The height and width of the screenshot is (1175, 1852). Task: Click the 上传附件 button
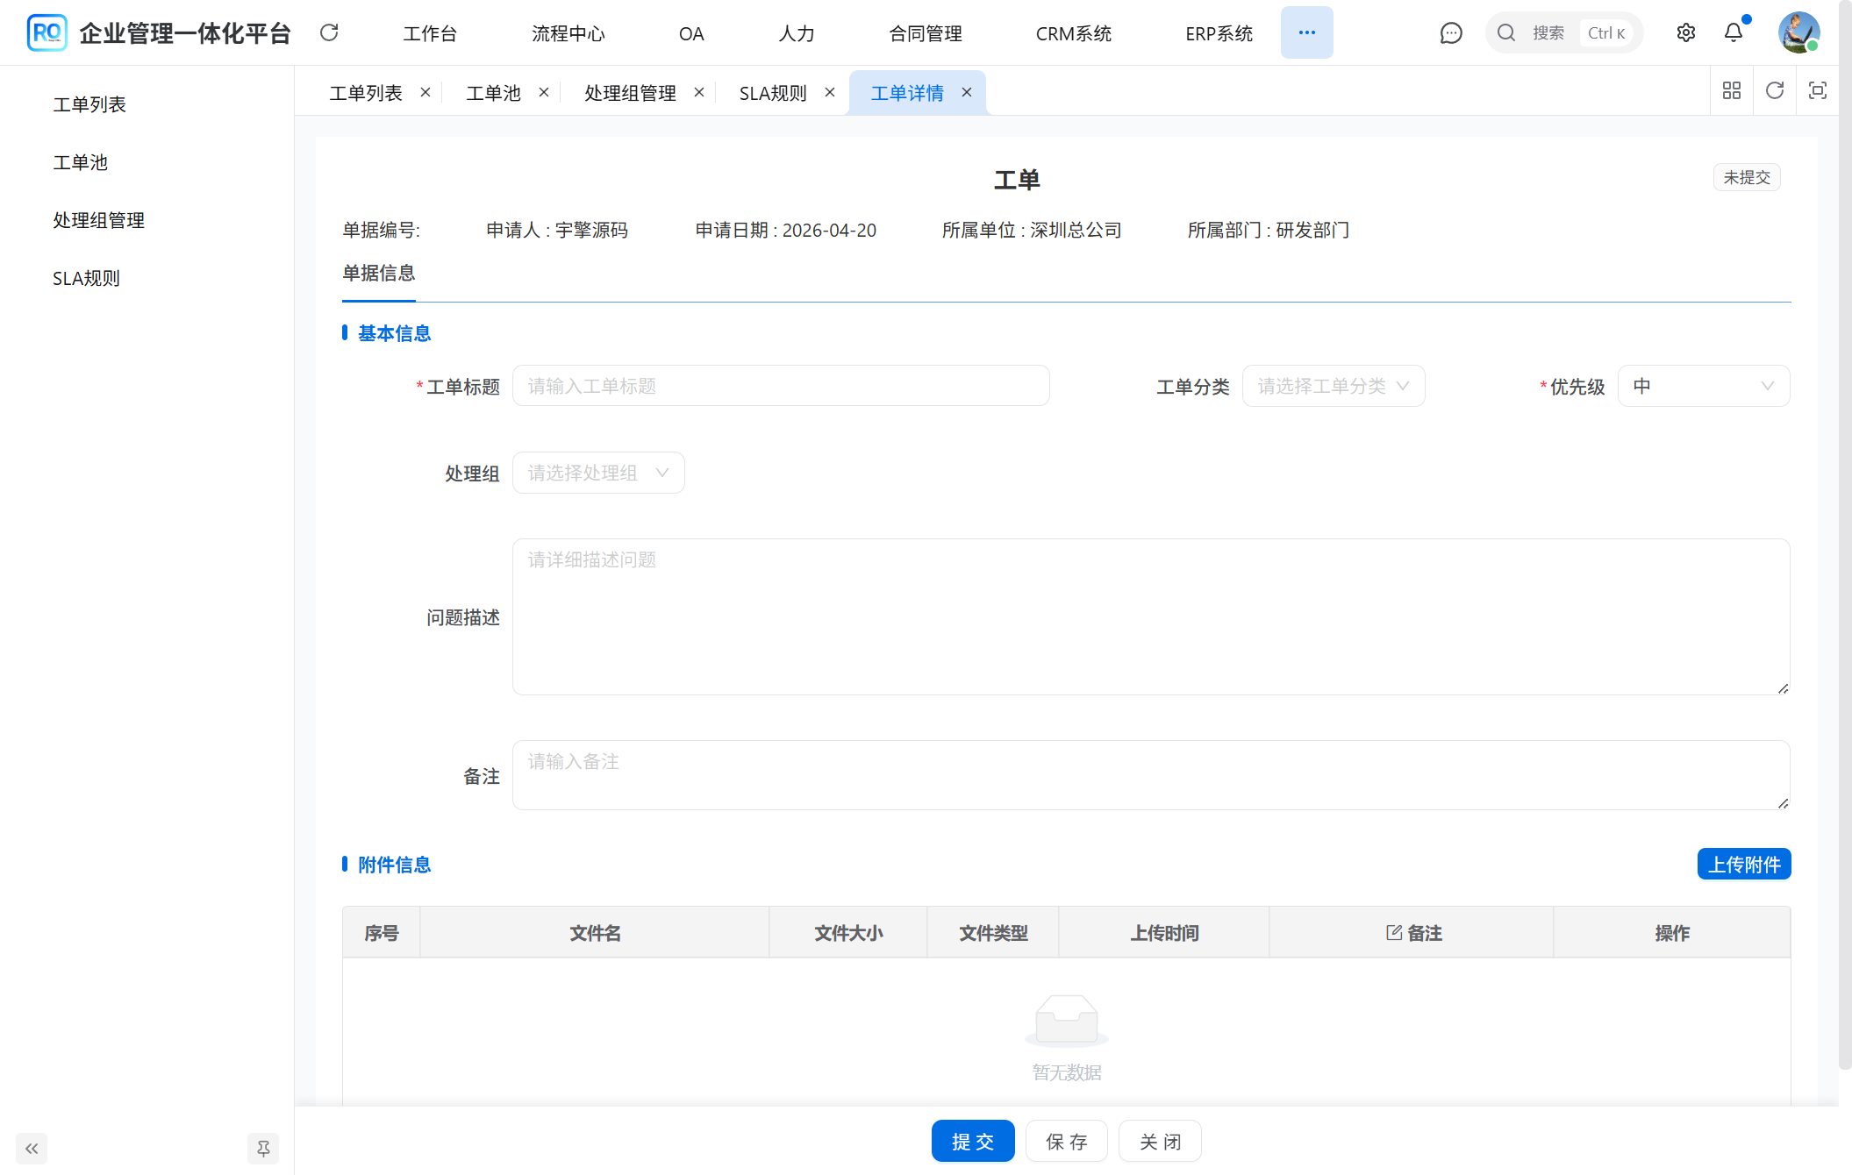[x=1743, y=865]
